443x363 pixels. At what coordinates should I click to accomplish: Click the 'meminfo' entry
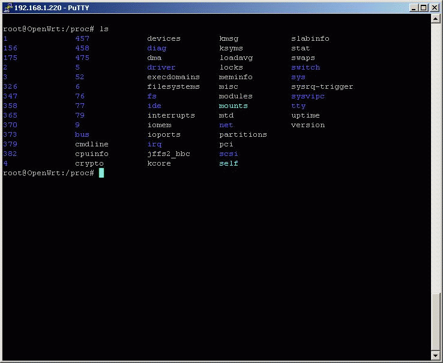coord(236,77)
